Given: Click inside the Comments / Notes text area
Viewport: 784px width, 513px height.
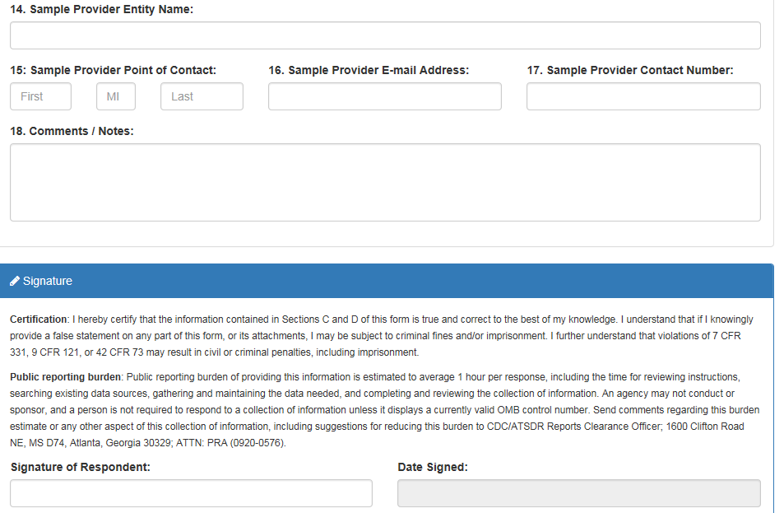Looking at the screenshot, I should click(x=385, y=182).
